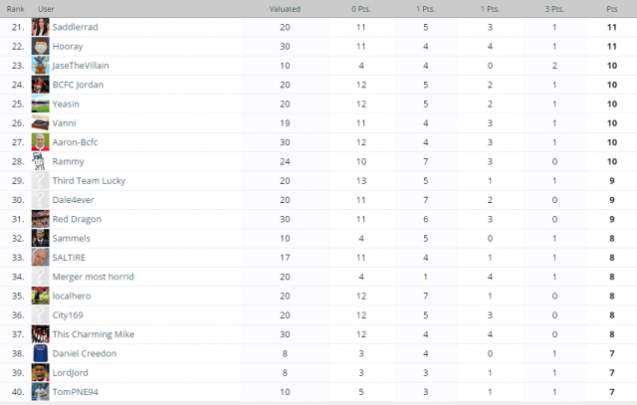The image size is (637, 405).
Task: Click JaseTheVillain's avatar image
Action: (x=40, y=65)
